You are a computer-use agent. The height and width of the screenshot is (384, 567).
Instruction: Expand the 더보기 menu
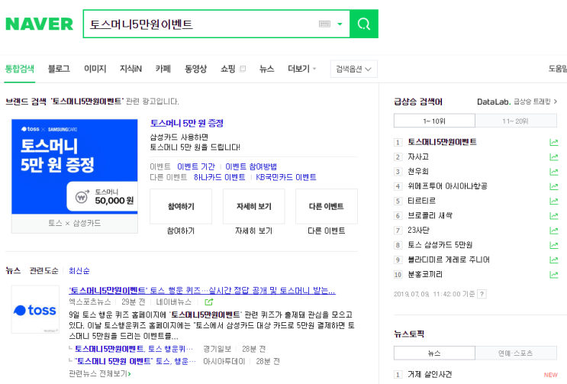click(x=302, y=69)
